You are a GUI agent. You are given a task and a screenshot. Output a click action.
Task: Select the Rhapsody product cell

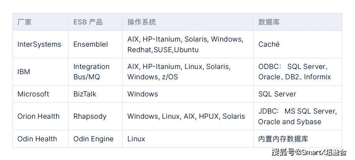pyautogui.click(x=95, y=116)
